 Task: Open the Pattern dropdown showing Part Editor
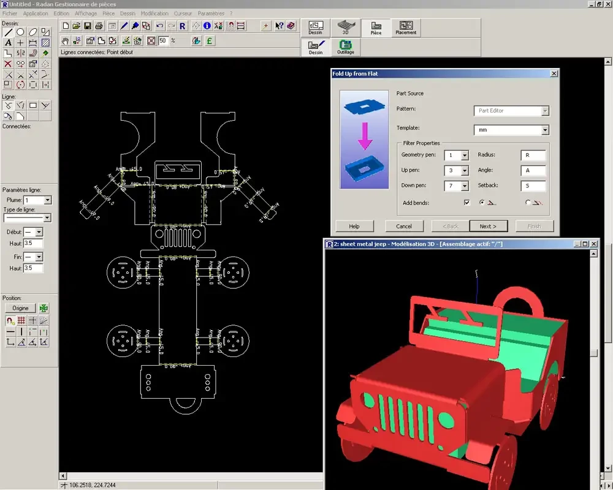click(545, 111)
